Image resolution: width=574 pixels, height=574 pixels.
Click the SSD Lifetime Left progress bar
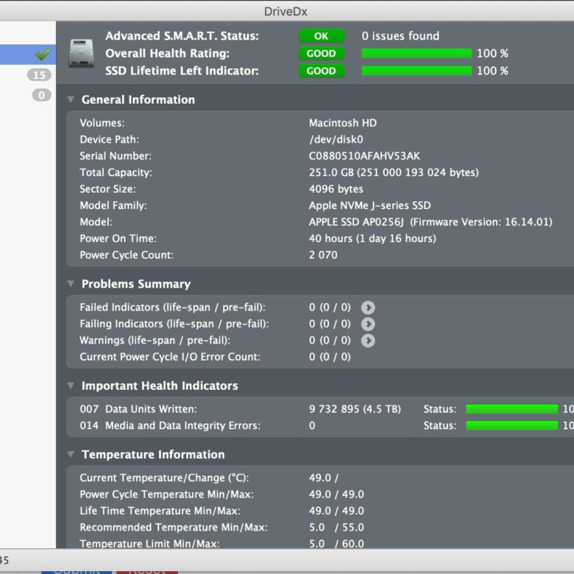[x=417, y=71]
